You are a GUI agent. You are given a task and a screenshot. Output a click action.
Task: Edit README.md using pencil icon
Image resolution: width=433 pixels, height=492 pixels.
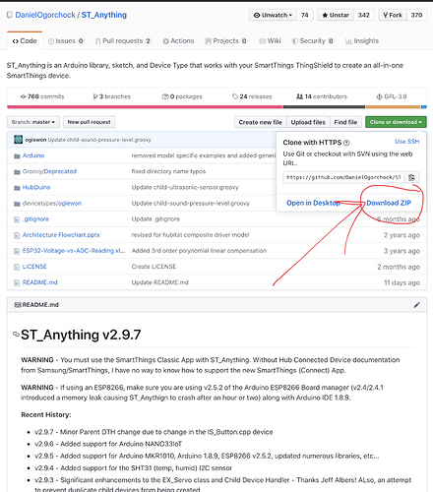(416, 305)
